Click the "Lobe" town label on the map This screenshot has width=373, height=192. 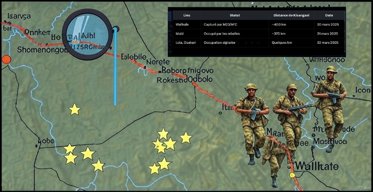pyautogui.click(x=46, y=141)
